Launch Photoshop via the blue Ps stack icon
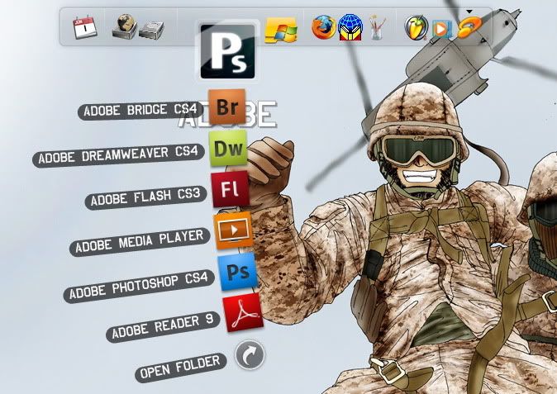557x394 pixels. pos(238,272)
